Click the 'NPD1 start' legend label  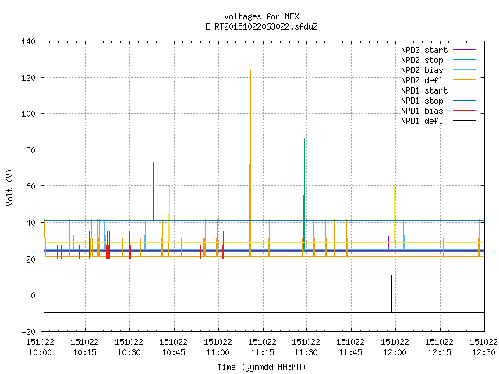[x=424, y=90]
